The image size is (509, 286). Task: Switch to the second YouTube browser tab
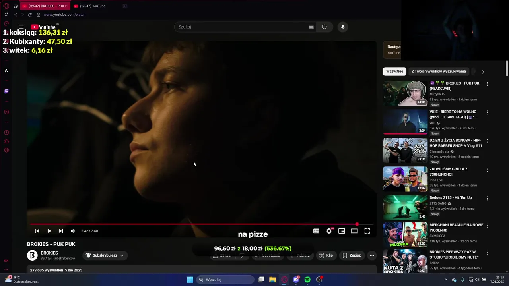pos(93,6)
